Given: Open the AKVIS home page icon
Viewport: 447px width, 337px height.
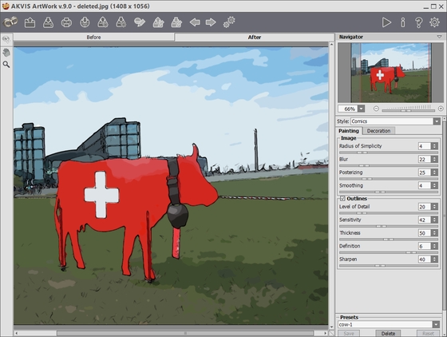Looking at the screenshot, I should tap(10, 22).
